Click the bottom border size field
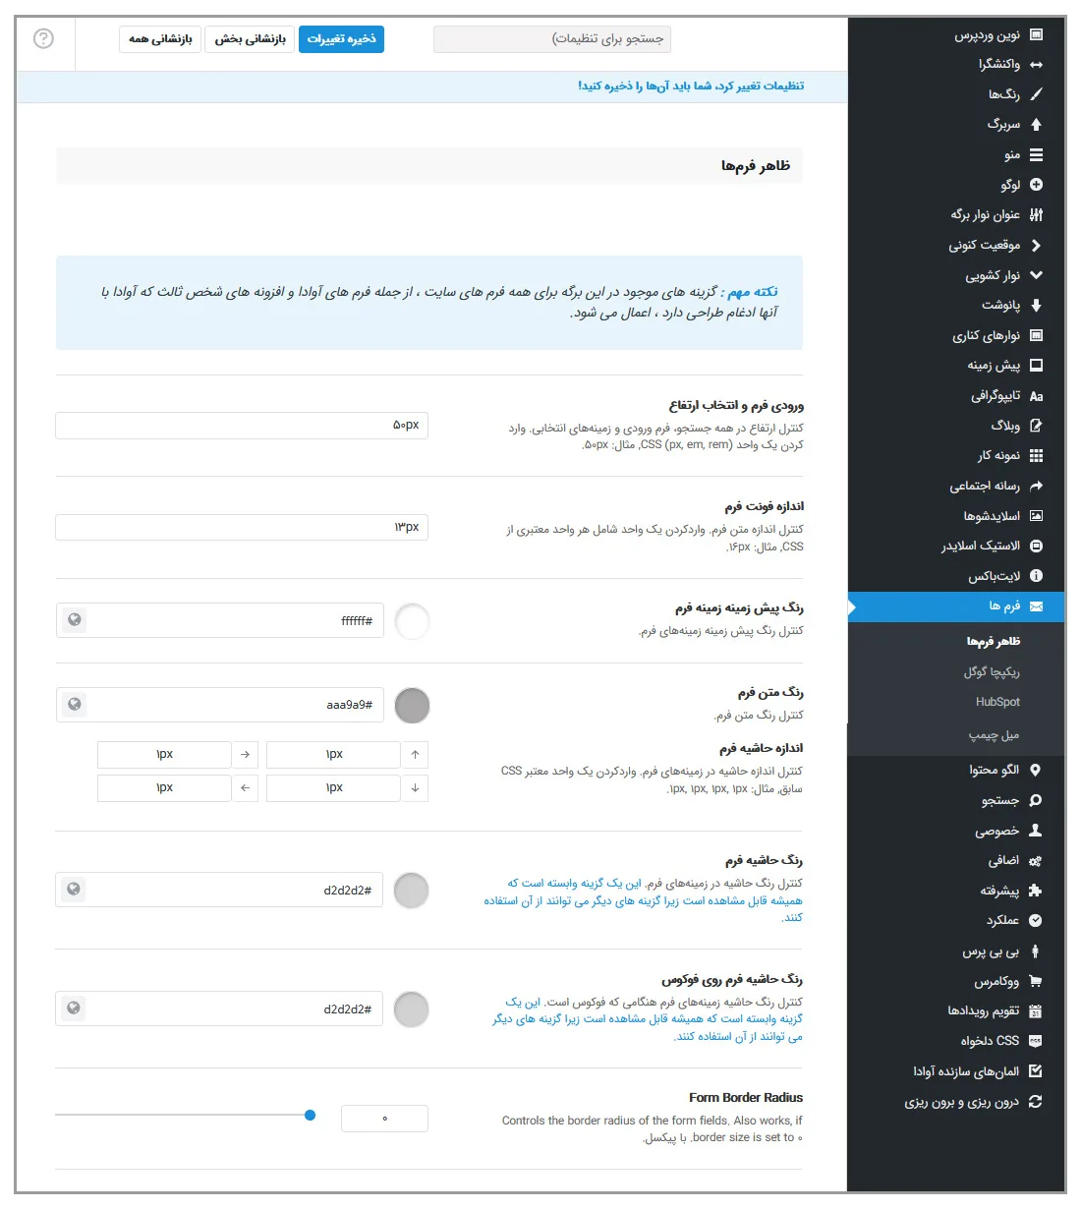 pos(334,788)
